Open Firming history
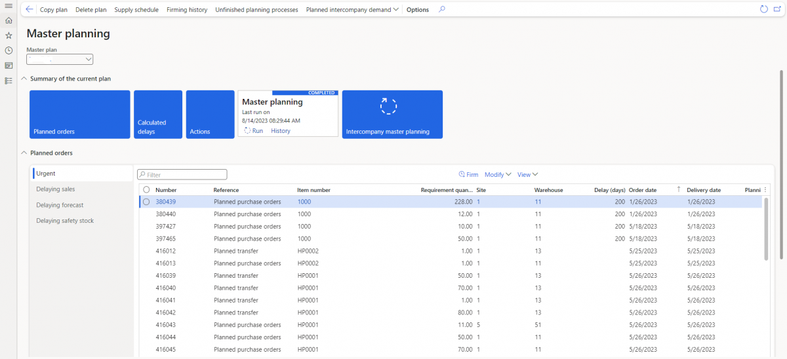 click(x=187, y=10)
